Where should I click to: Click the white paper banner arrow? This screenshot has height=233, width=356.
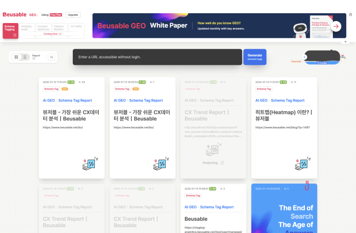point(336,27)
